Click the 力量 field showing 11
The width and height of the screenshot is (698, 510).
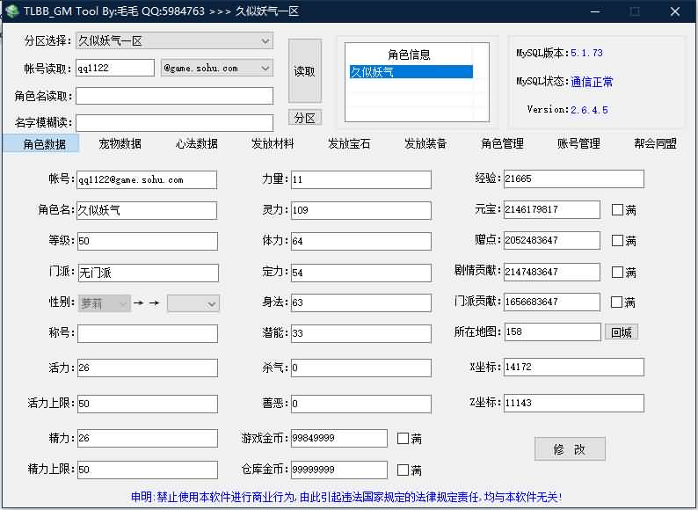pos(361,179)
